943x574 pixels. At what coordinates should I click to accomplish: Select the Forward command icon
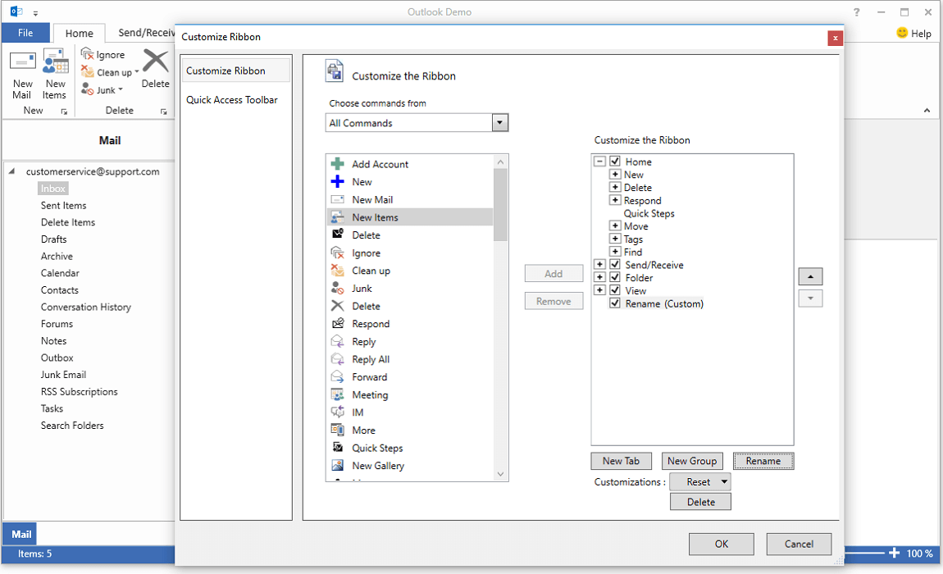tap(337, 377)
